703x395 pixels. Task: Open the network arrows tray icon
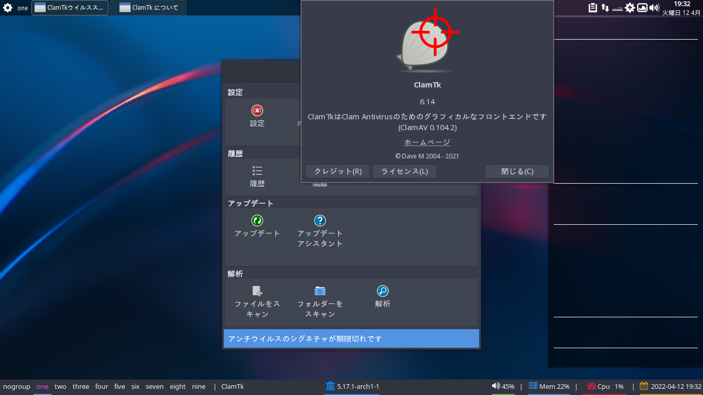(x=605, y=8)
